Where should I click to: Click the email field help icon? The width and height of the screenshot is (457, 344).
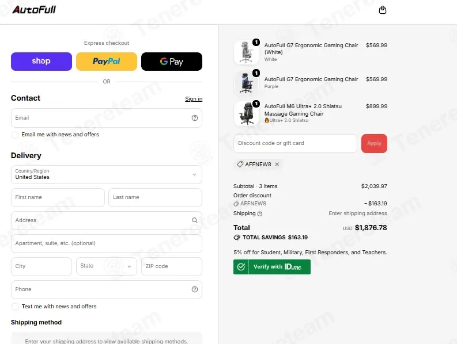195,118
